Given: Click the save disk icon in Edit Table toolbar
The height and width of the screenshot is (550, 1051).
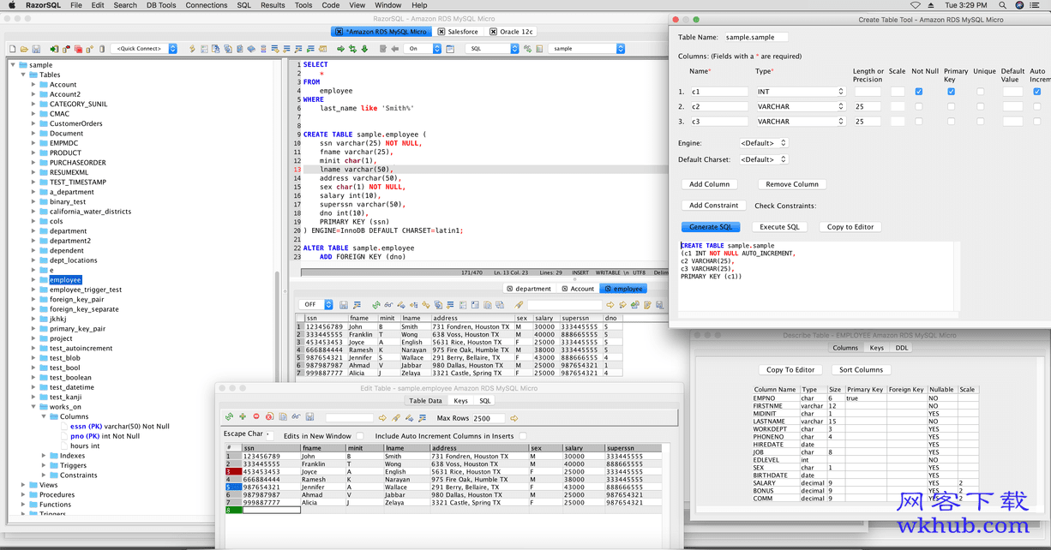Looking at the screenshot, I should (x=309, y=417).
